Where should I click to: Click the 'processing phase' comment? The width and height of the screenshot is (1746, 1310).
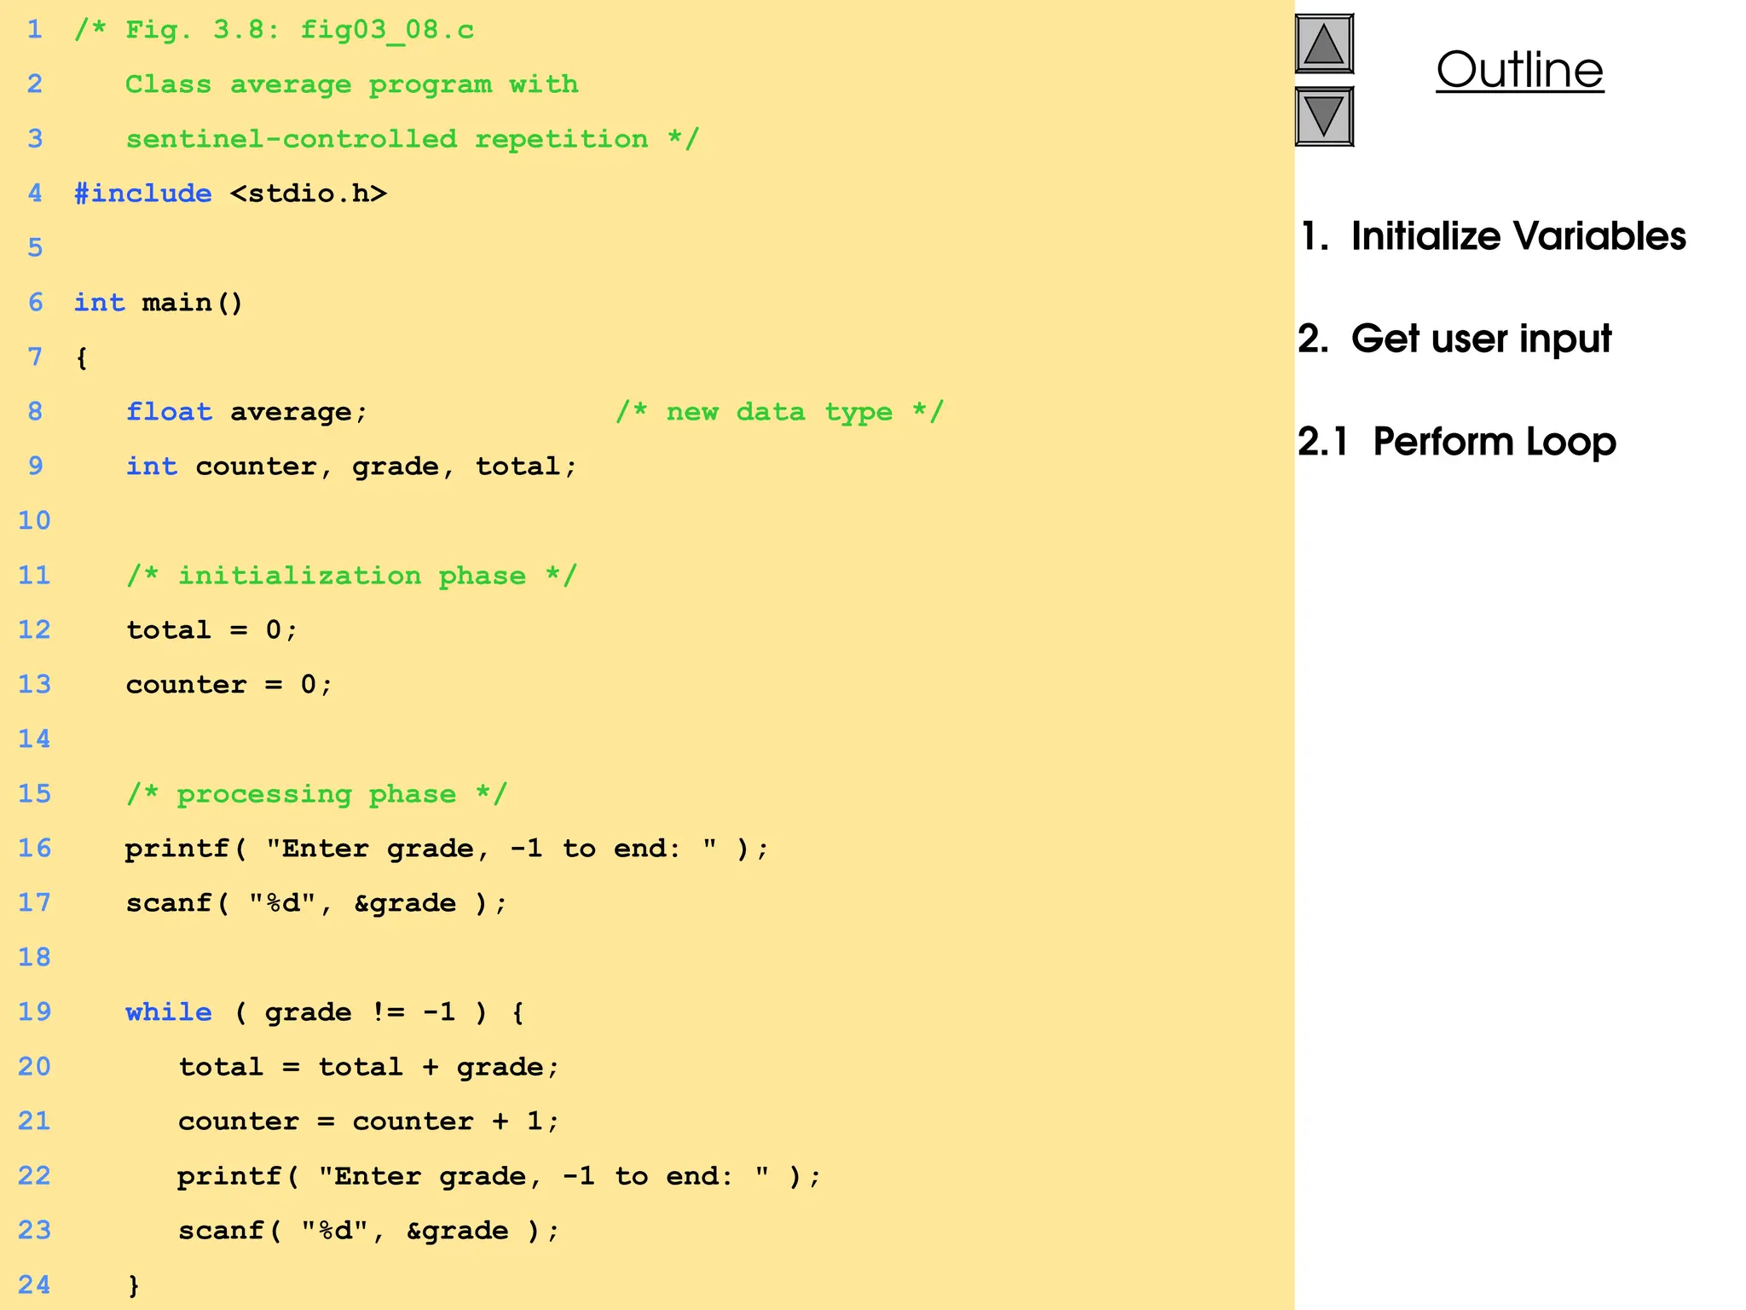pos(317,794)
